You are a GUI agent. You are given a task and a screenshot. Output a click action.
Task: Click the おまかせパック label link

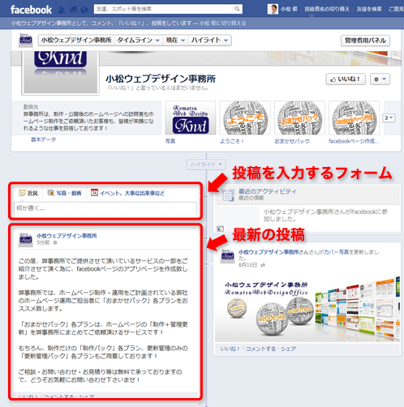click(x=292, y=141)
